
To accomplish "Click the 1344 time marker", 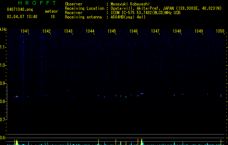I will coord(90,31).
